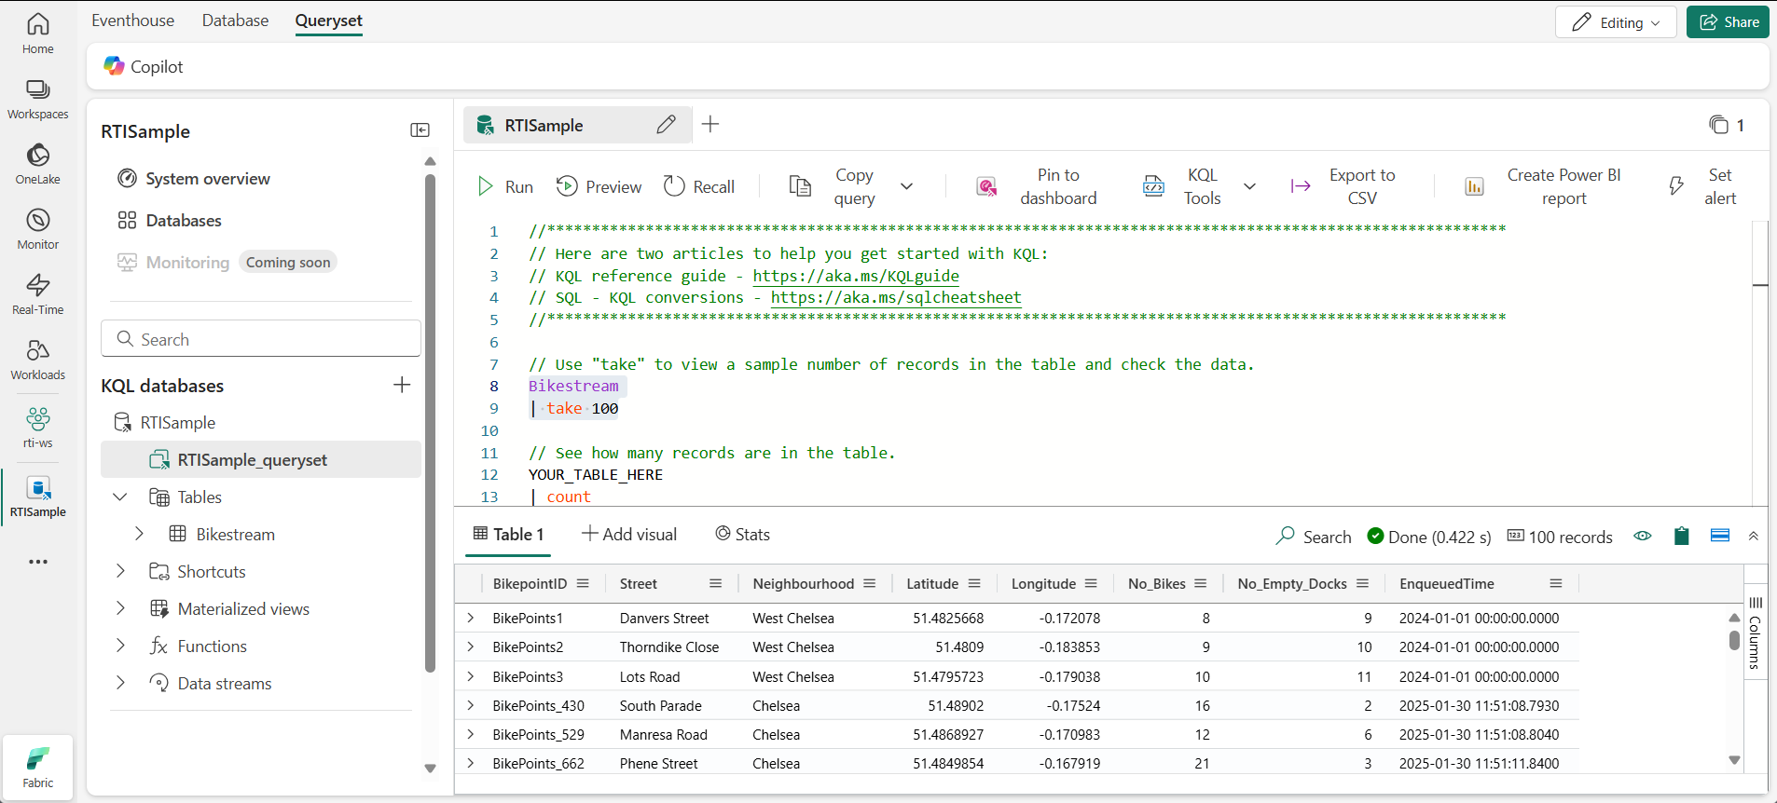Open the three-dots more menu in rail
Screen dimensions: 1777x803
(38, 562)
